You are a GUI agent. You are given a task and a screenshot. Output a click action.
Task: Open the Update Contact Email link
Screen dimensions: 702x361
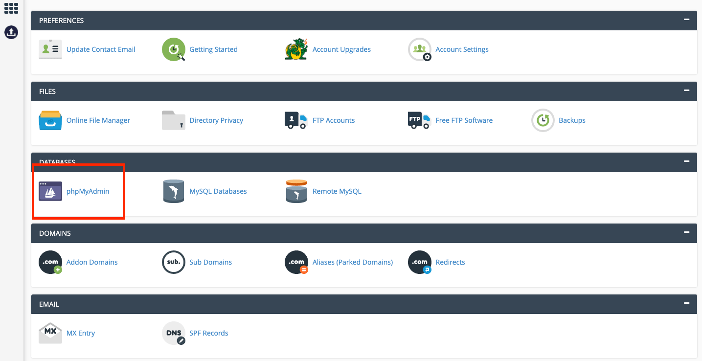101,49
